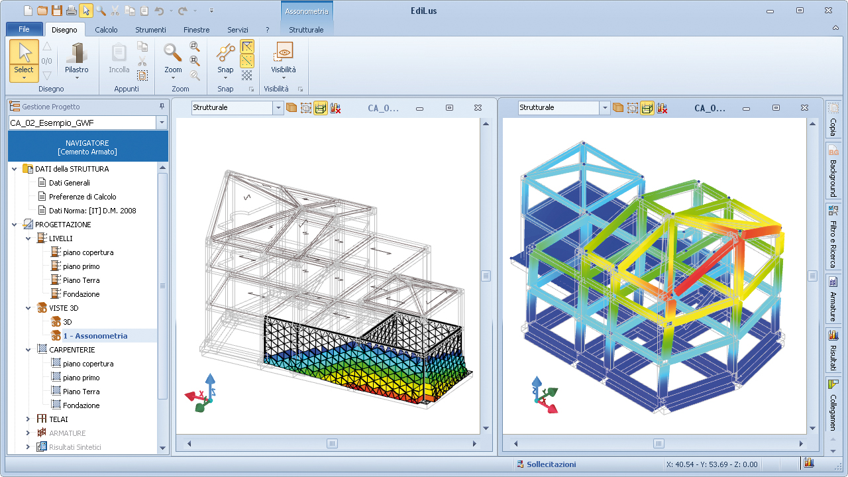Image resolution: width=848 pixels, height=477 pixels.
Task: Click the navigator tree scroll down arrow
Action: (163, 448)
